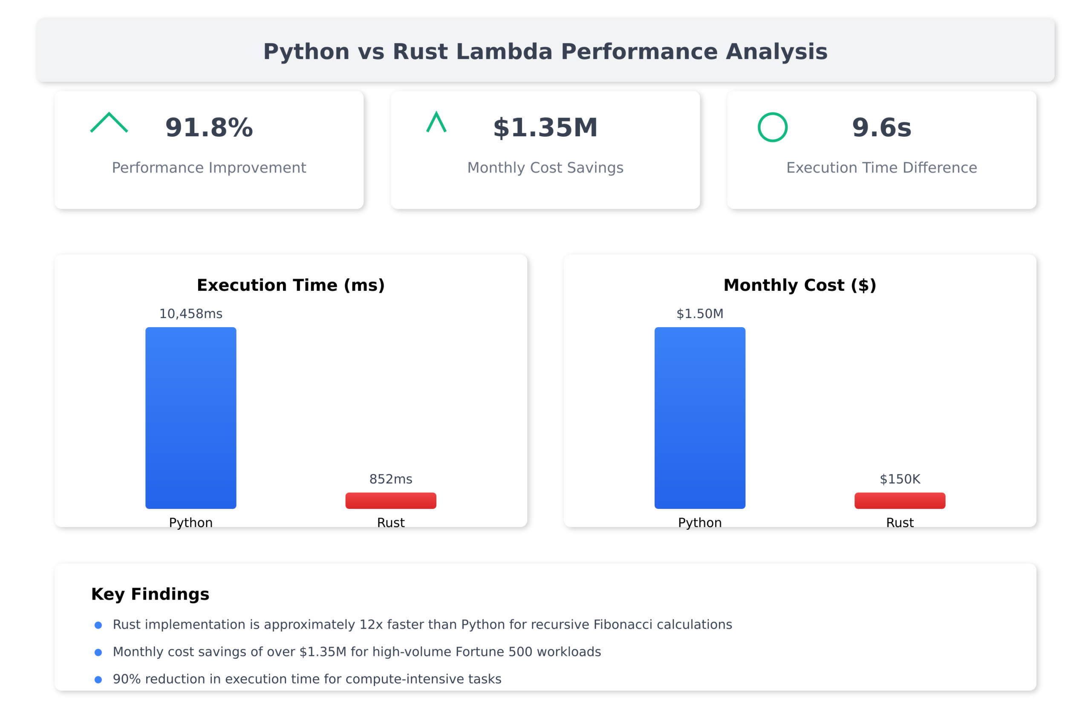Screen dimensions: 1091x727
Task: Click the 'Monthly Cost Savings' label
Action: pyautogui.click(x=545, y=167)
